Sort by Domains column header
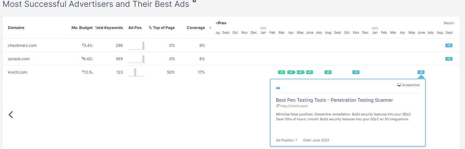This screenshot has width=465, height=149. (16, 28)
